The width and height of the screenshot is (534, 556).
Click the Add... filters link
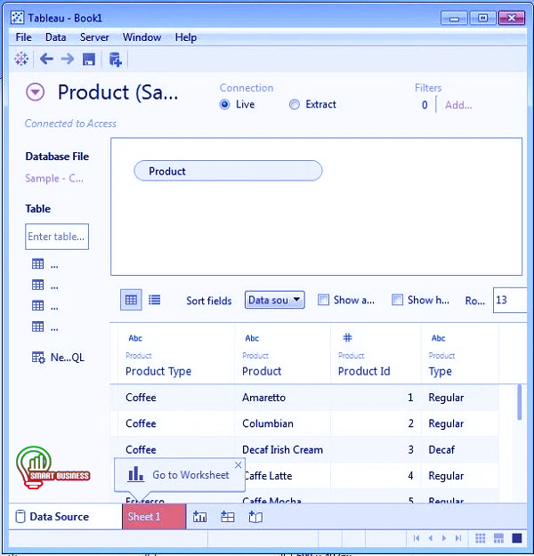(458, 105)
